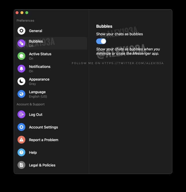Click the Legal & Policies document icon
The image size is (186, 192).
21,165
